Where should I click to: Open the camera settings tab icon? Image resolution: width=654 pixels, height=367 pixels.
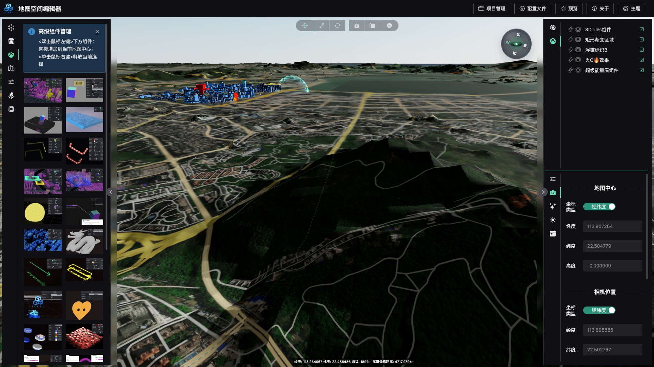[x=553, y=193]
